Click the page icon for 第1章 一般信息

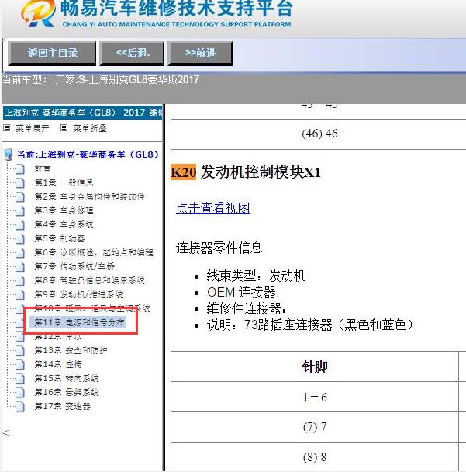[x=20, y=182]
